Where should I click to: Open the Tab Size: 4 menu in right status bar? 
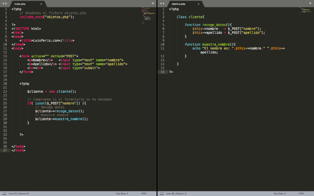pyautogui.click(x=279, y=193)
